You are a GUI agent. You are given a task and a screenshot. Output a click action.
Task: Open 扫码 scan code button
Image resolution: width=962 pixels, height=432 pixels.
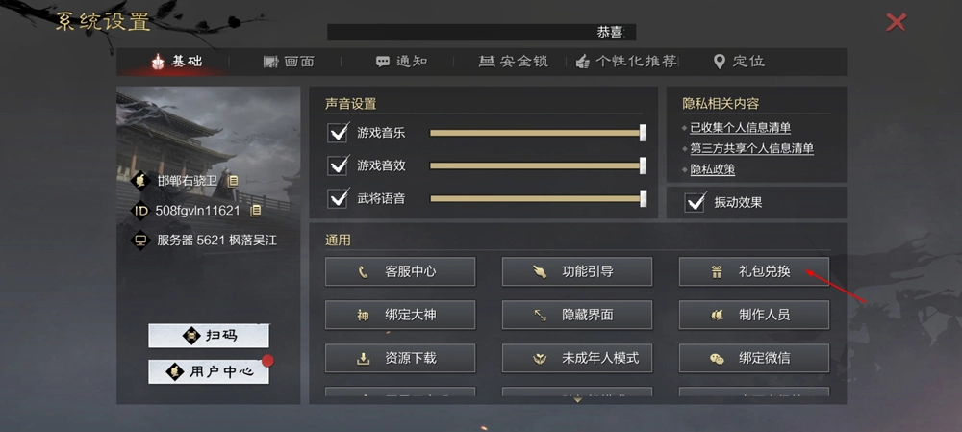(x=209, y=336)
